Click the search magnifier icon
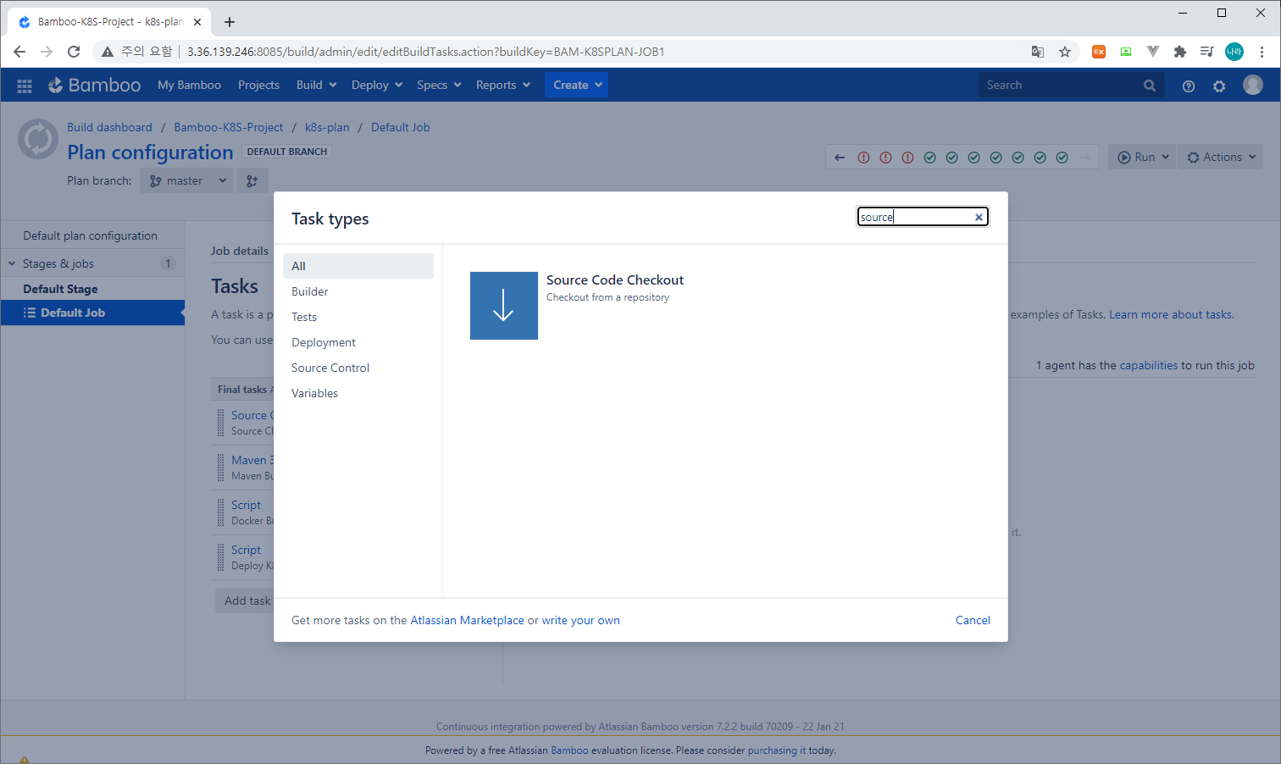 click(1150, 85)
